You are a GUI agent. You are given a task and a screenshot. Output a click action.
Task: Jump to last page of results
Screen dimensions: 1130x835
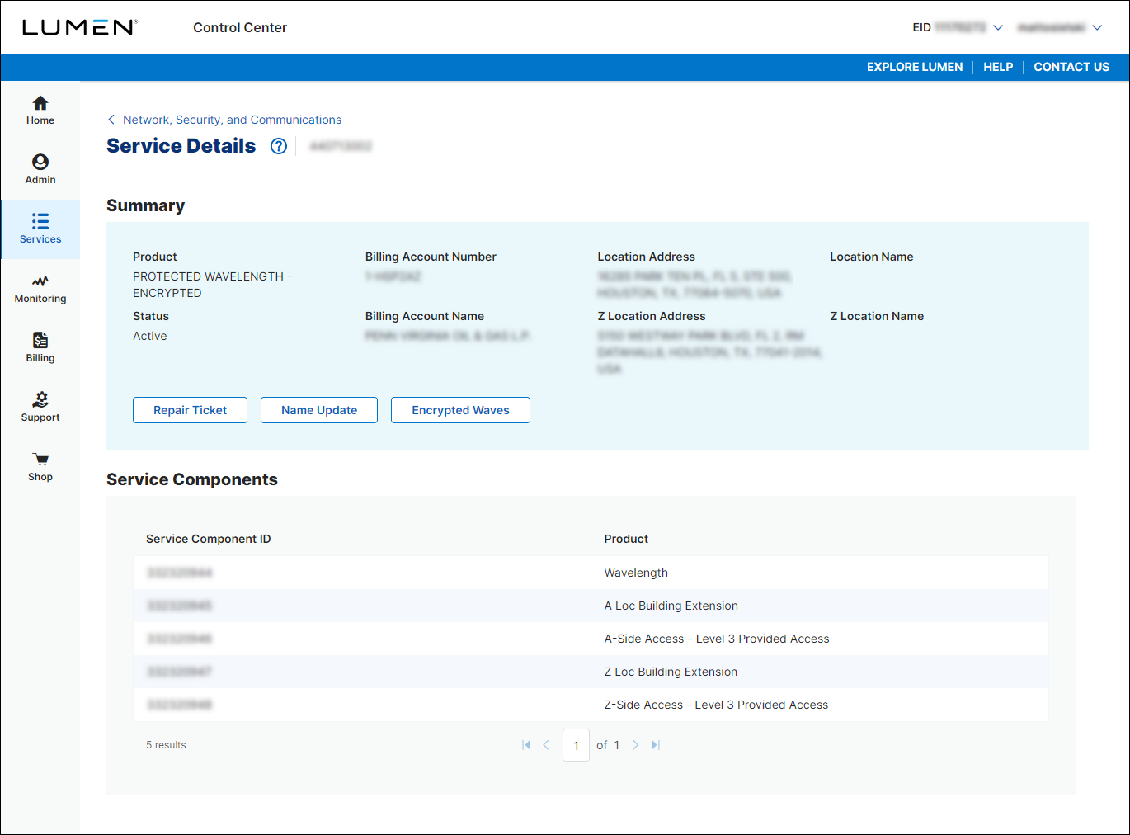click(x=656, y=745)
